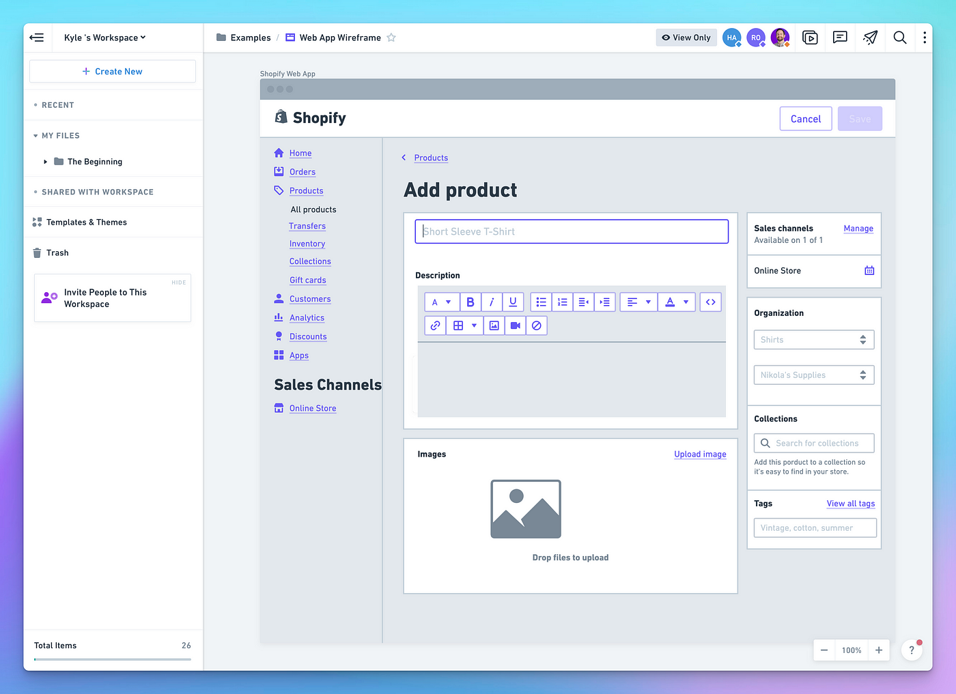Open Templates & Themes
The height and width of the screenshot is (694, 956).
80,222
